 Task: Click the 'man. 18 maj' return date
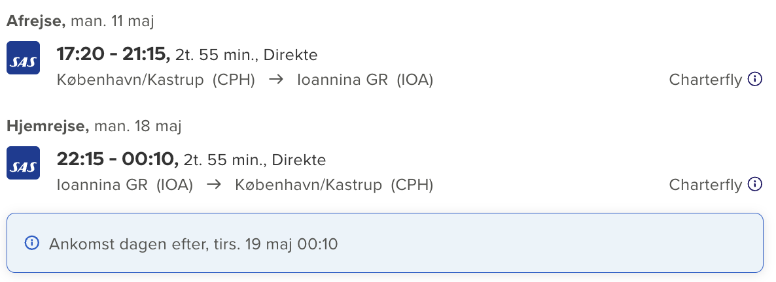pyautogui.click(x=138, y=126)
